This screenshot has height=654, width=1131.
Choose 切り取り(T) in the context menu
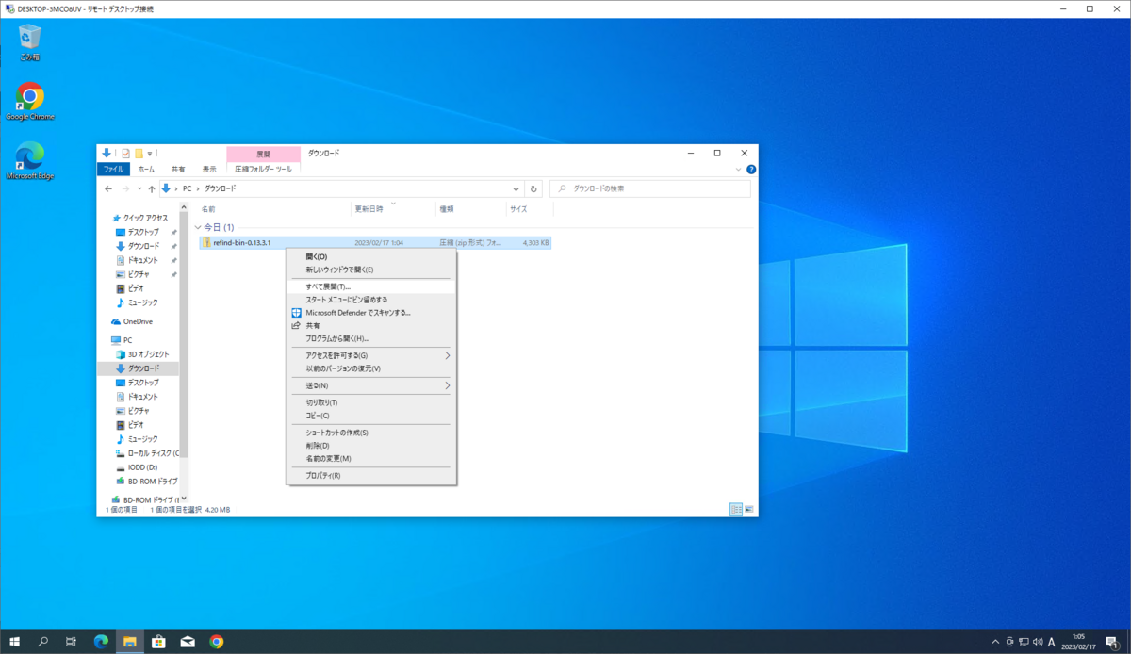371,402
